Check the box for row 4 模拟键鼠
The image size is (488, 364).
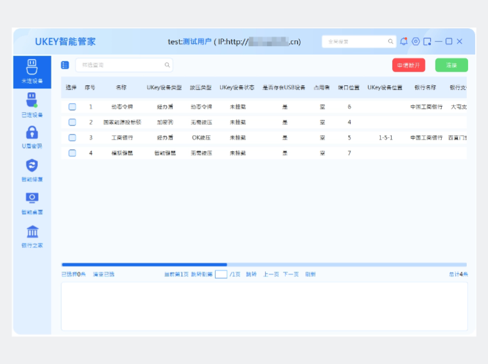coord(72,153)
